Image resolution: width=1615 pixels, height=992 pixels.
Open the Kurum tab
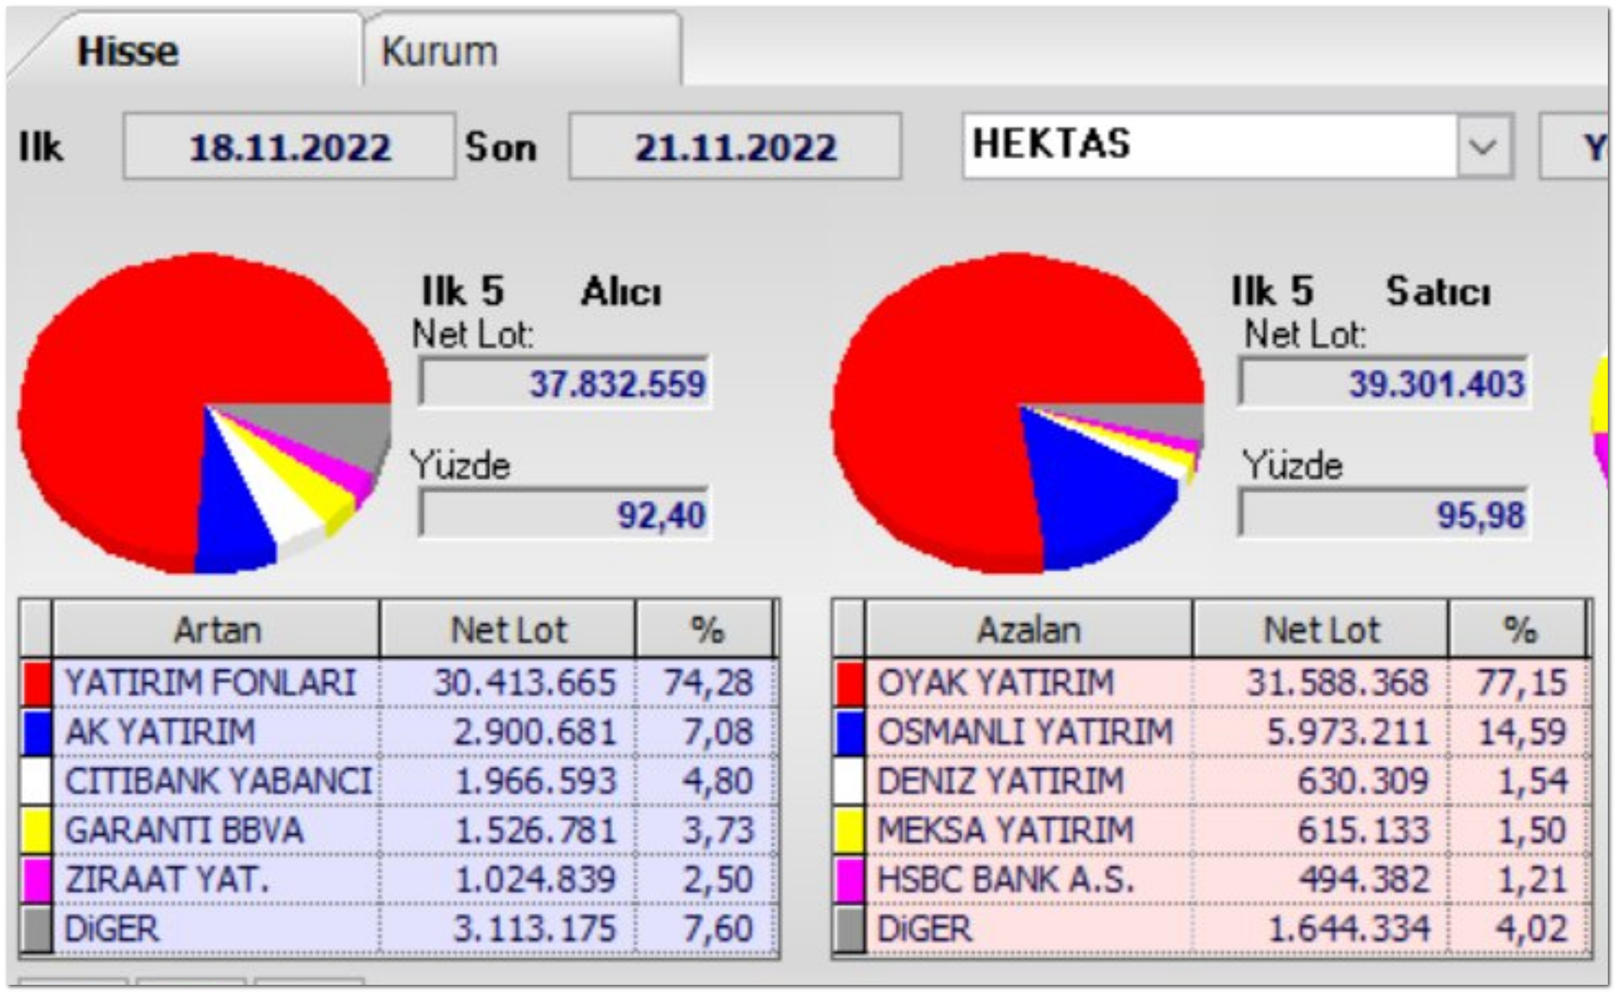[x=523, y=50]
